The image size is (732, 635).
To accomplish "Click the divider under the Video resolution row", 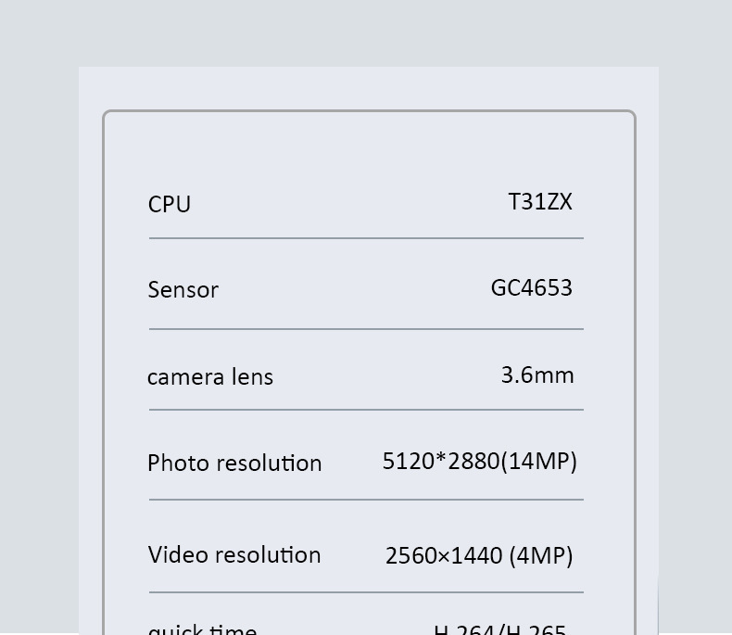I will tap(366, 592).
